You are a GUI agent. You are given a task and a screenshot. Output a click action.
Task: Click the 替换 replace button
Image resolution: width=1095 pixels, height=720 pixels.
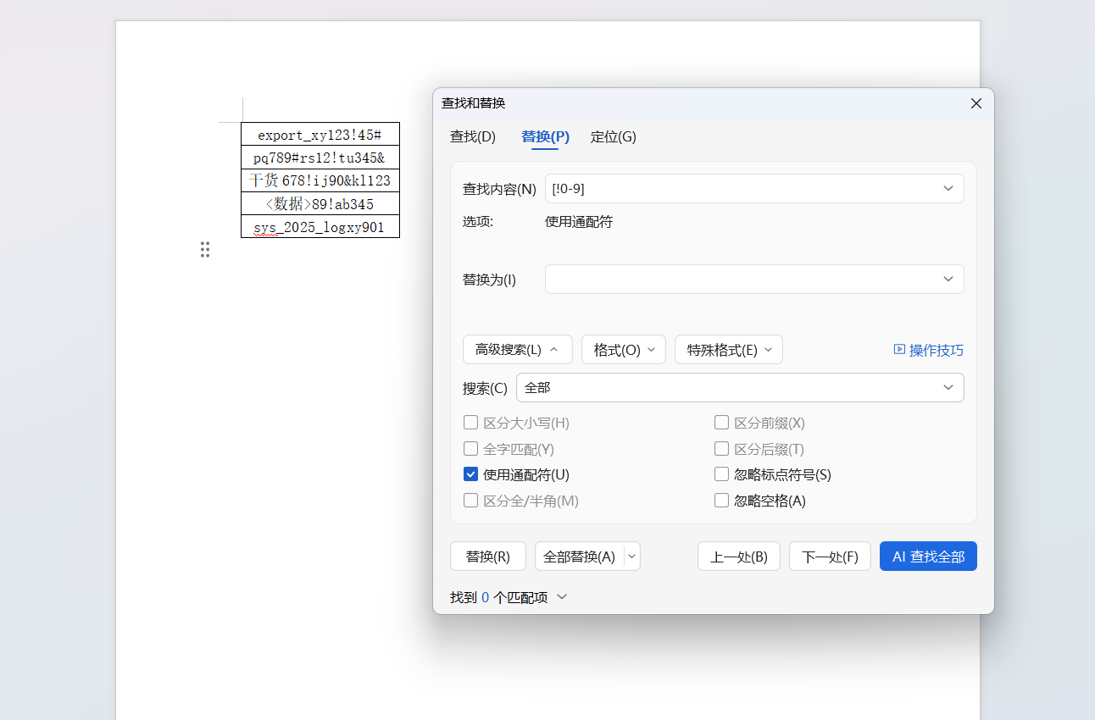click(487, 556)
